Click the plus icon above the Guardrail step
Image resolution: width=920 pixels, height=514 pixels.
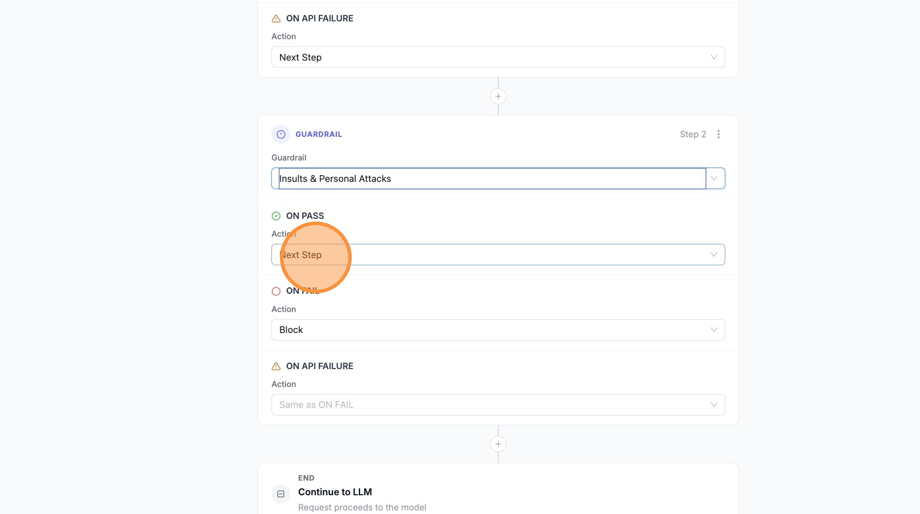498,96
